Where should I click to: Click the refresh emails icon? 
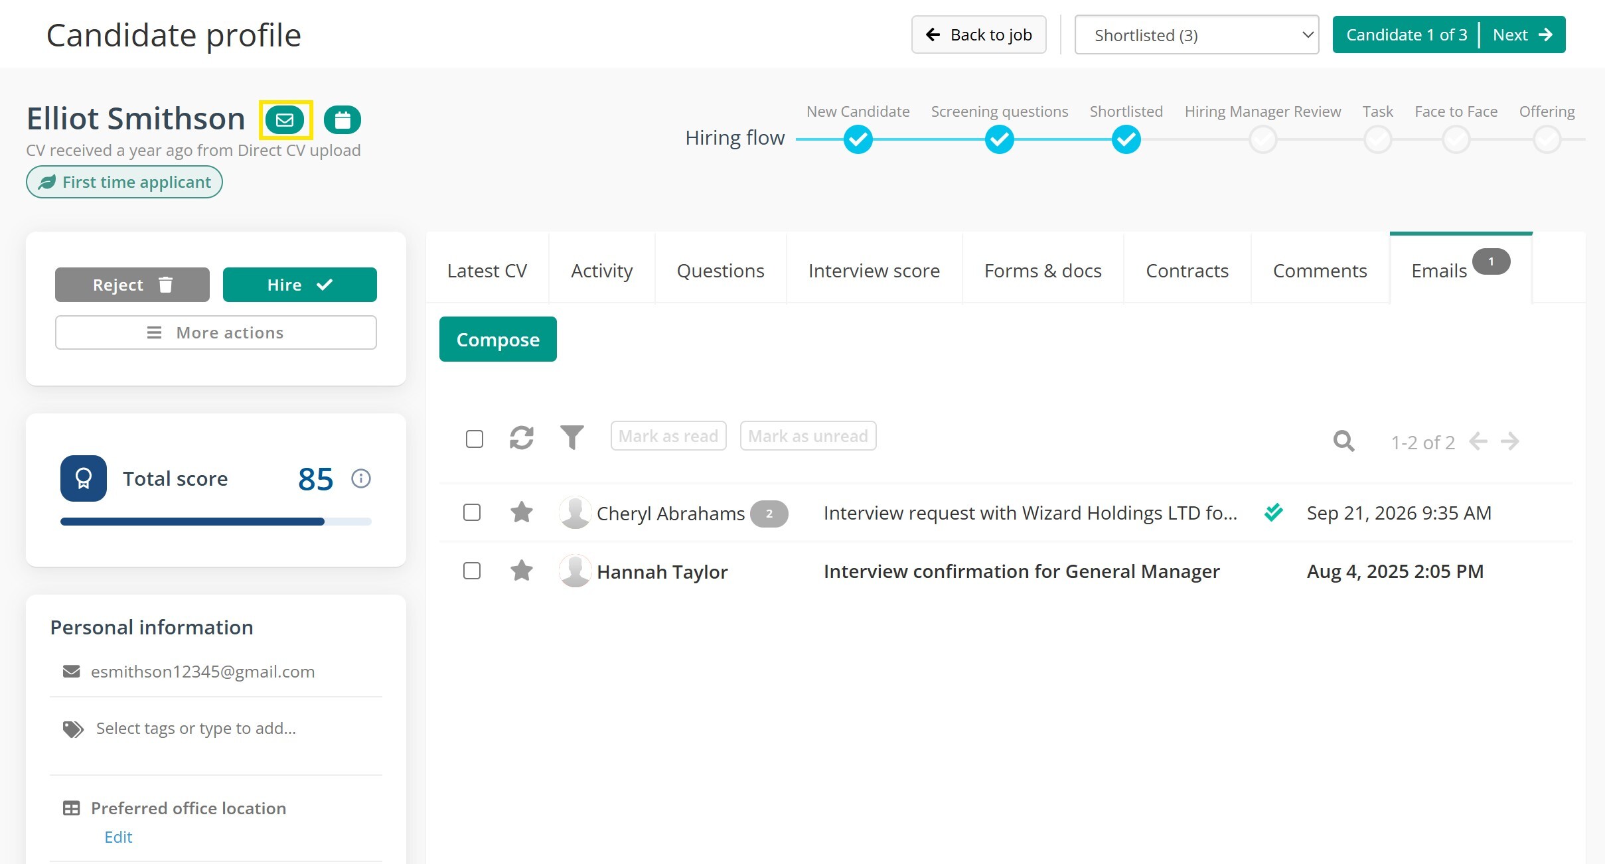(x=522, y=437)
